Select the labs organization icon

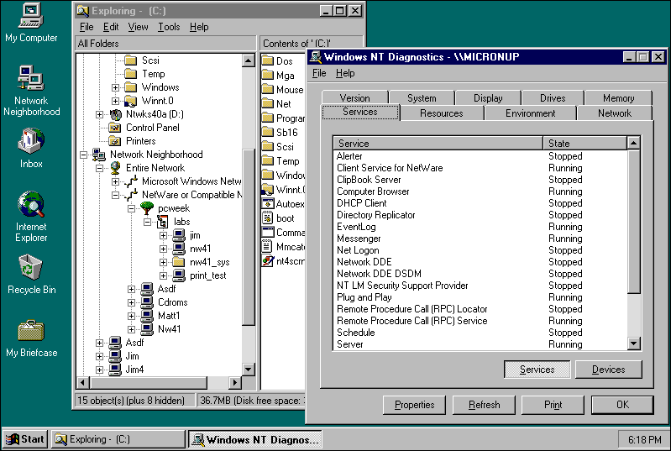pyautogui.click(x=162, y=222)
